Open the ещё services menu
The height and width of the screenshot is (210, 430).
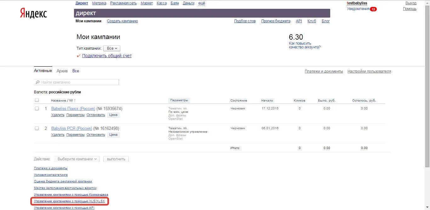tap(202, 3)
